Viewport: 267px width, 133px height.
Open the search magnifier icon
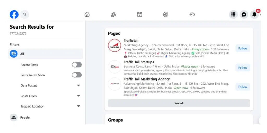pos(25,15)
